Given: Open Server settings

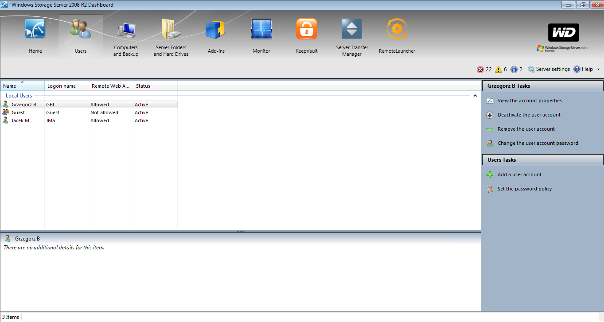Looking at the screenshot, I should point(549,70).
